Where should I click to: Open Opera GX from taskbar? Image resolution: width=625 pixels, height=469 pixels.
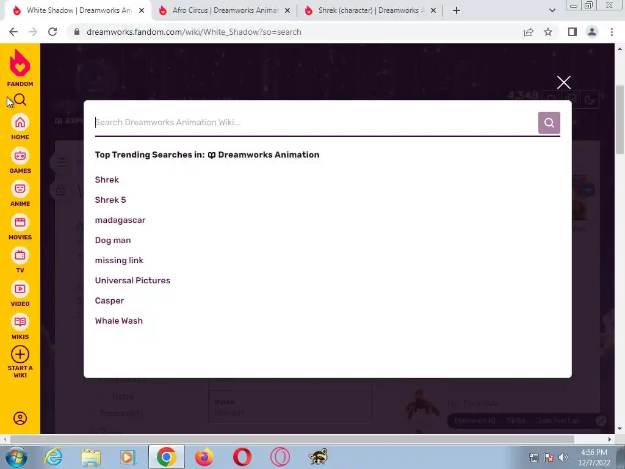[280, 457]
